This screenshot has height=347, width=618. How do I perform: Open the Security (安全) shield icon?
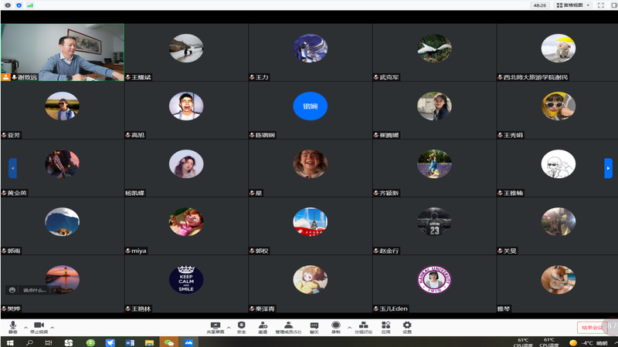coord(242,327)
